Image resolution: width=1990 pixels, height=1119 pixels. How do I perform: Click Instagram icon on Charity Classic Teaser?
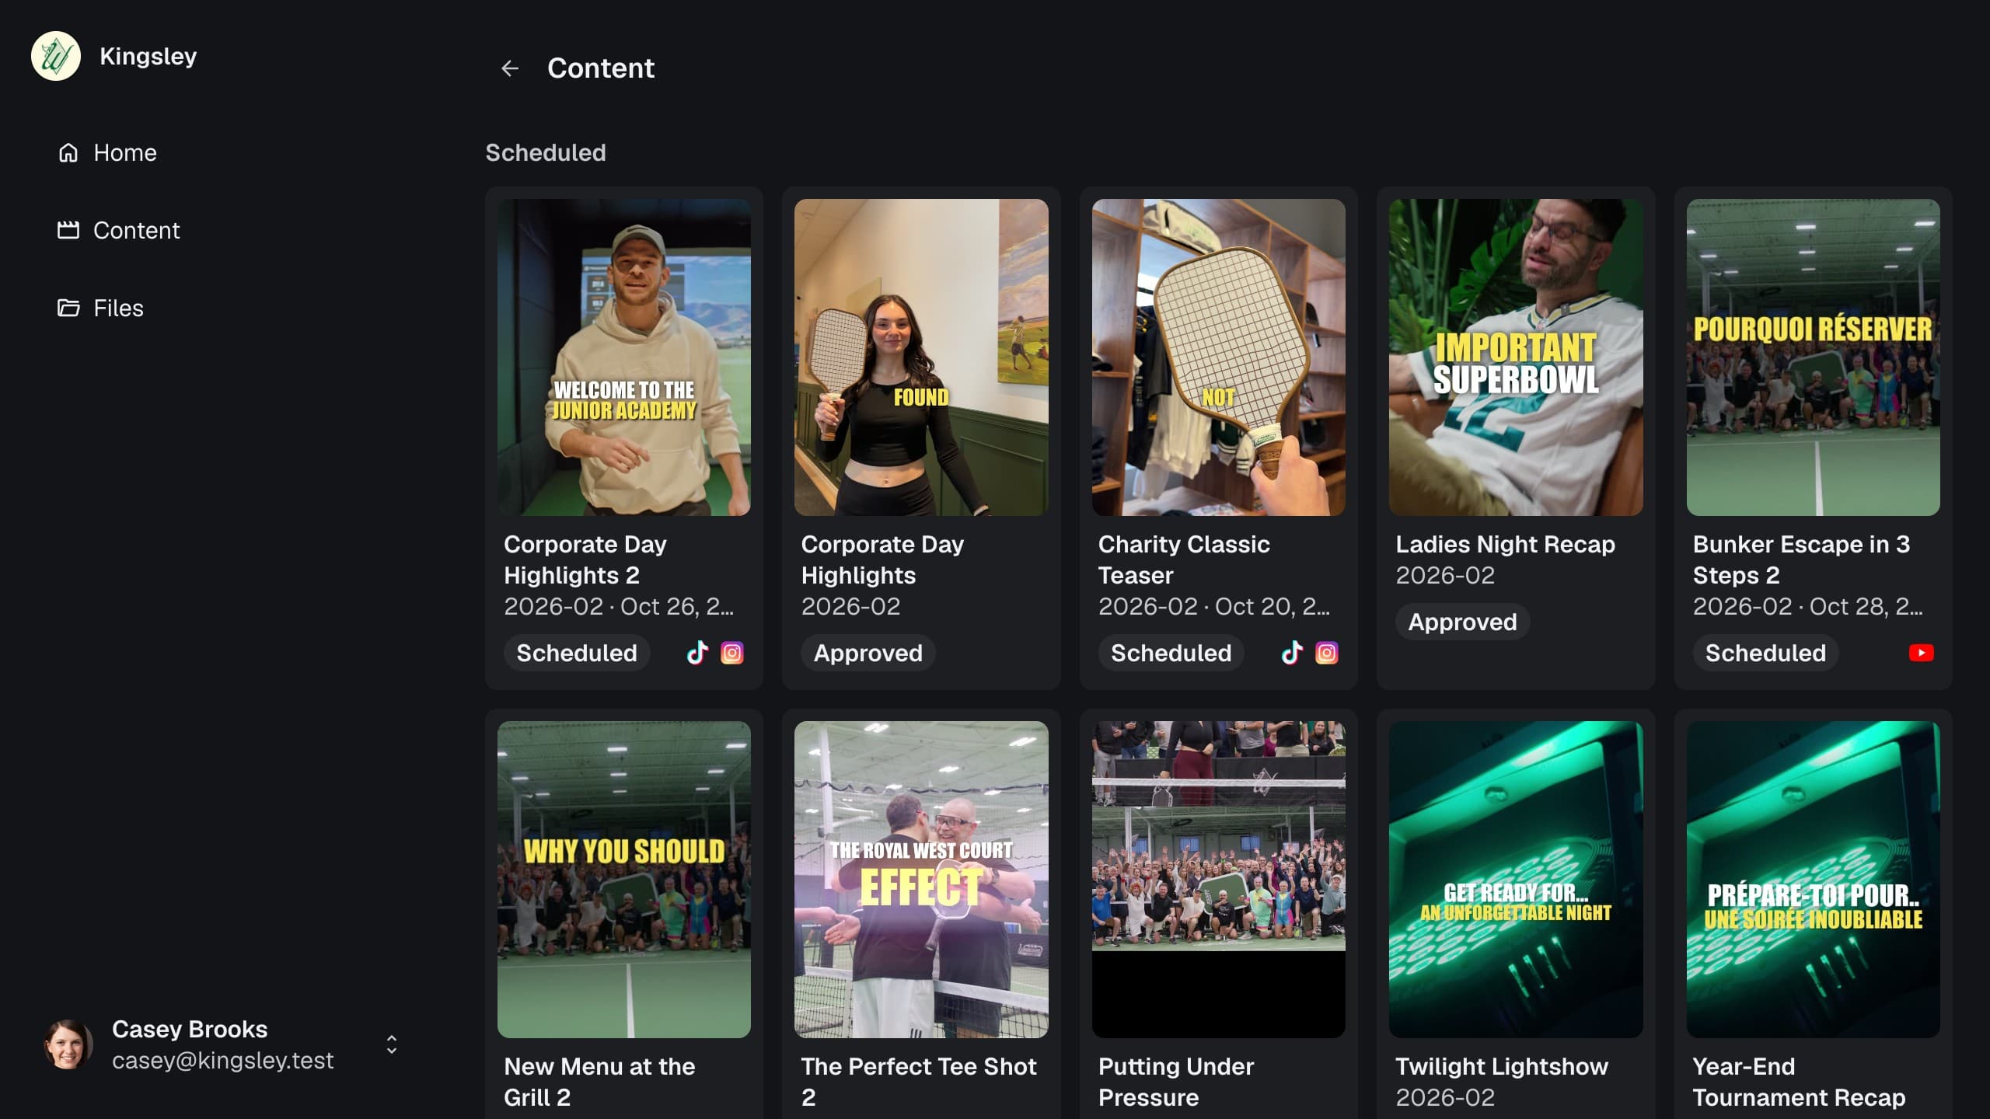[1327, 653]
